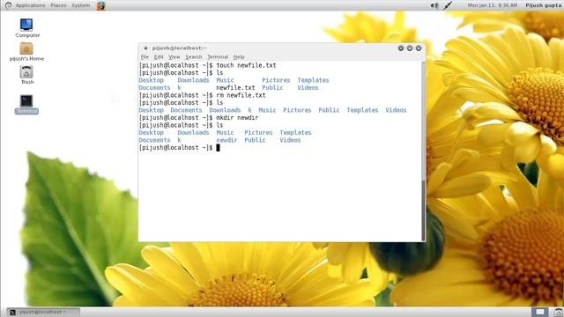564x317 pixels.
Task: Click the network connection panel icon
Action: [448, 5]
